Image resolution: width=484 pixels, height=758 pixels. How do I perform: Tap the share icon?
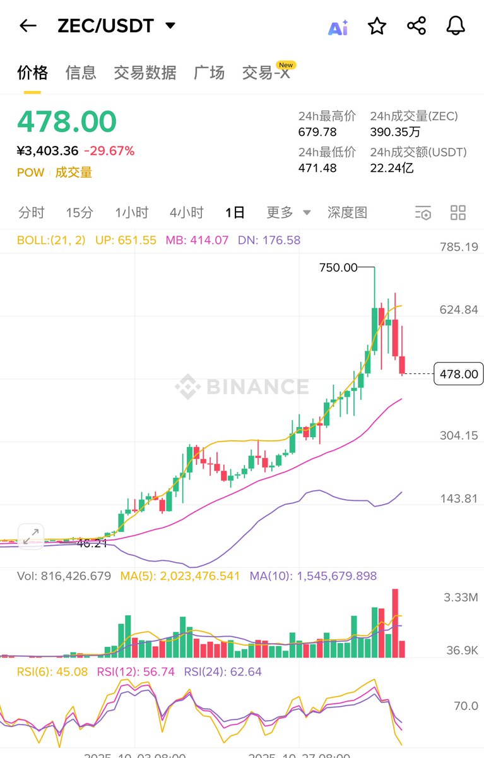click(x=416, y=26)
